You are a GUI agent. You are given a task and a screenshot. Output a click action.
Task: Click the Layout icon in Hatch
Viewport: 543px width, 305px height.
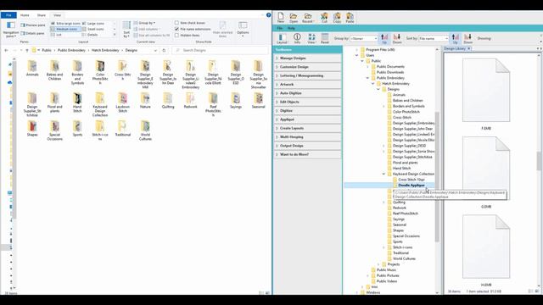click(x=282, y=37)
